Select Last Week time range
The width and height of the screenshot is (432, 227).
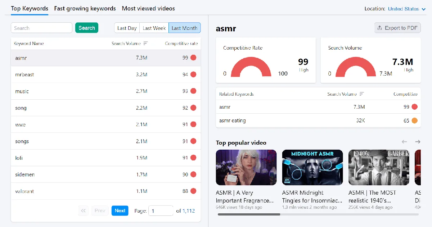(154, 28)
